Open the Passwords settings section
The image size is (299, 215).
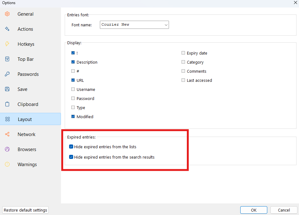pyautogui.click(x=30, y=74)
